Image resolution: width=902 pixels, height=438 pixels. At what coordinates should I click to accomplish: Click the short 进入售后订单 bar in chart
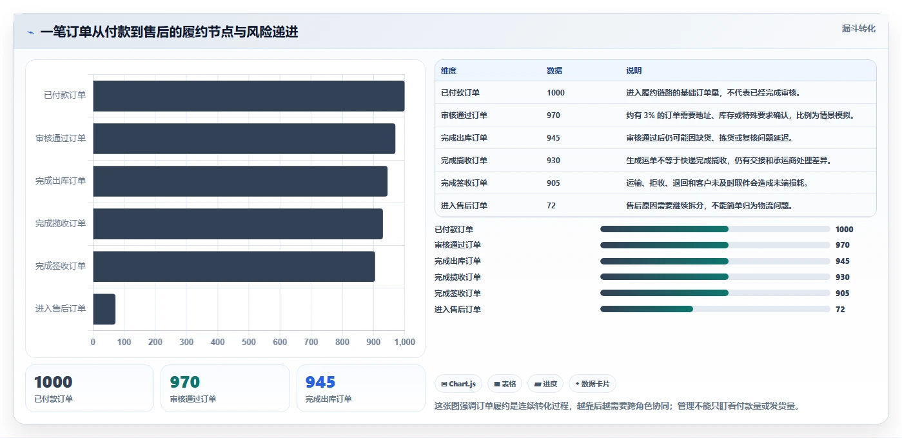104,309
